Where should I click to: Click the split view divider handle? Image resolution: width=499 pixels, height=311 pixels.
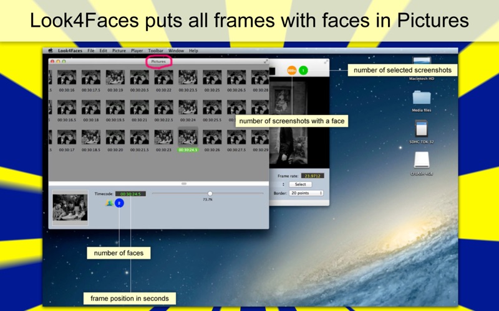(184, 183)
